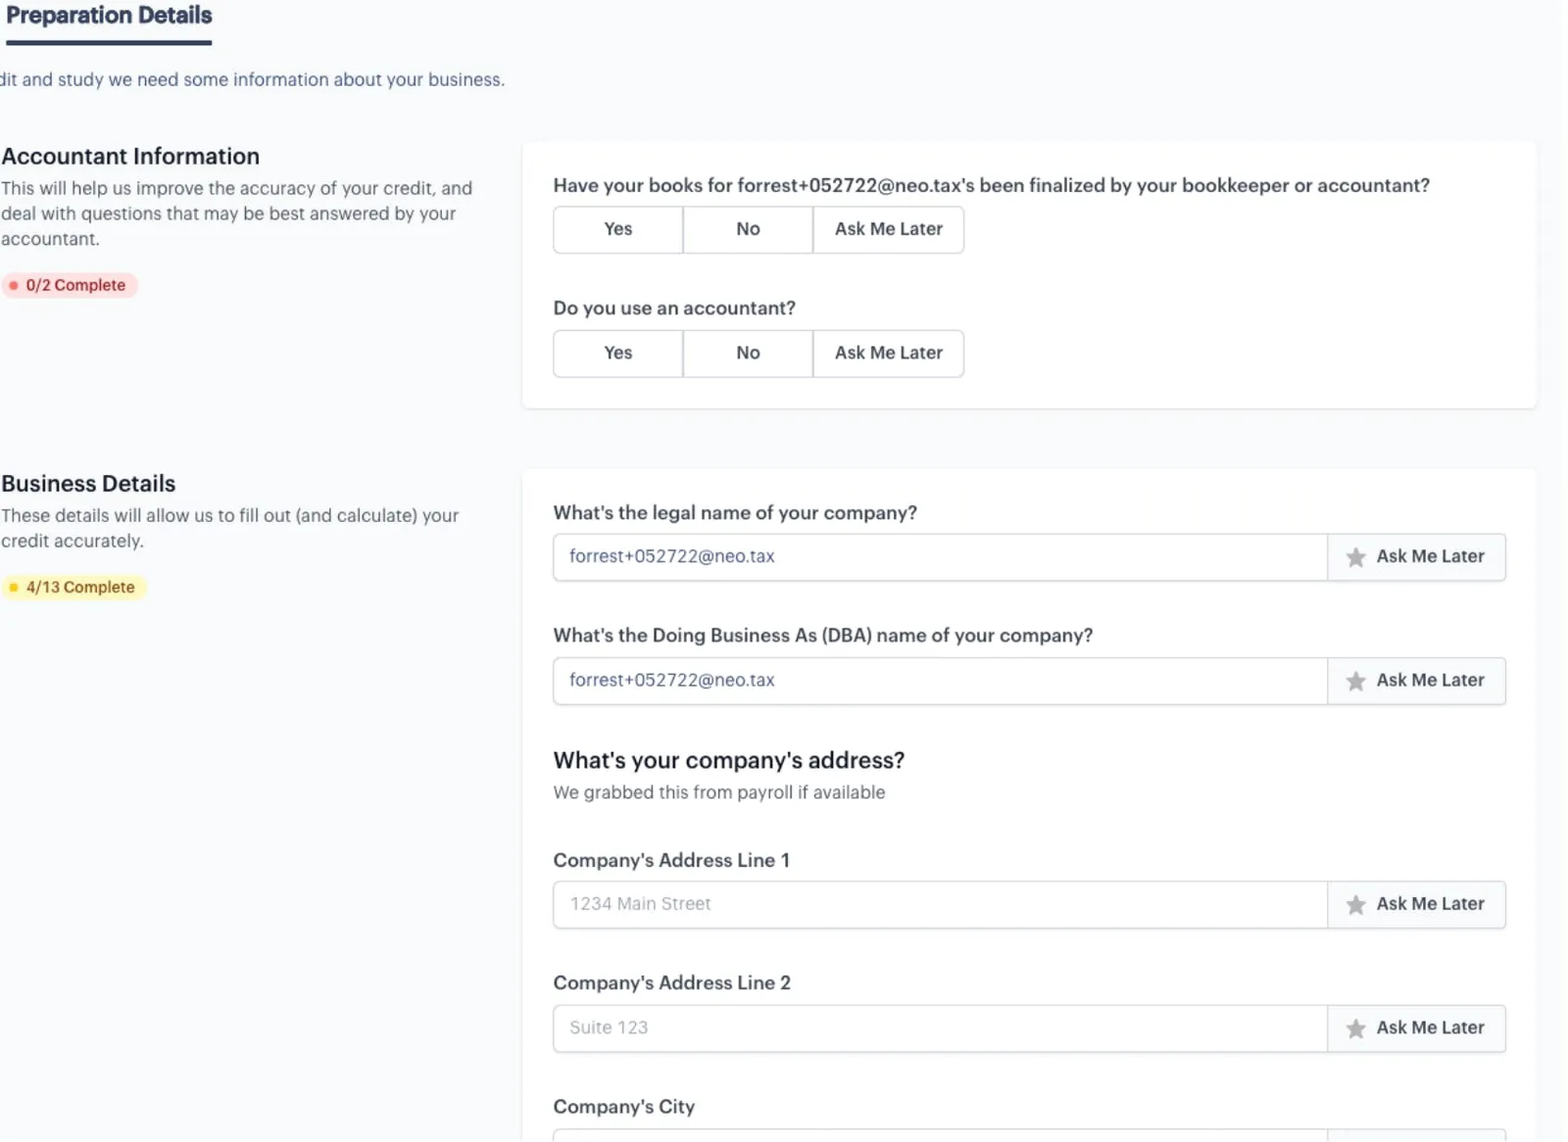The height and width of the screenshot is (1142, 1568).
Task: Click Ask Me Later for Address Line 2
Action: pyautogui.click(x=1416, y=1028)
